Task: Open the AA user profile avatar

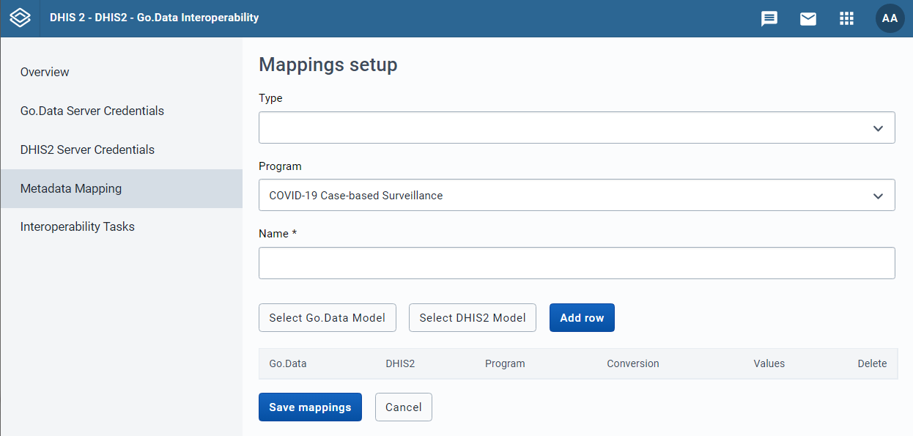Action: [890, 18]
